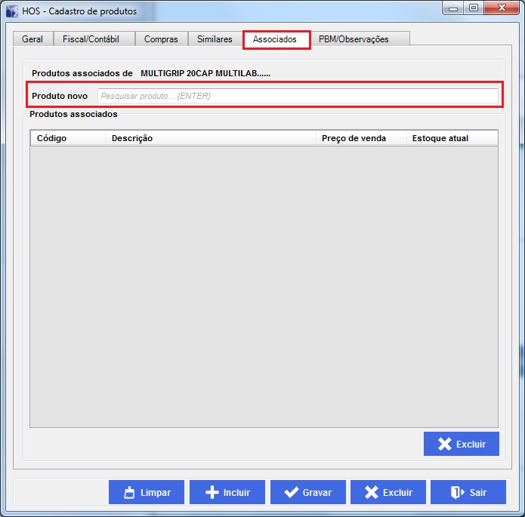Screen dimensions: 525x517
Task: Focus the Produto novo search field
Action: pyautogui.click(x=298, y=97)
